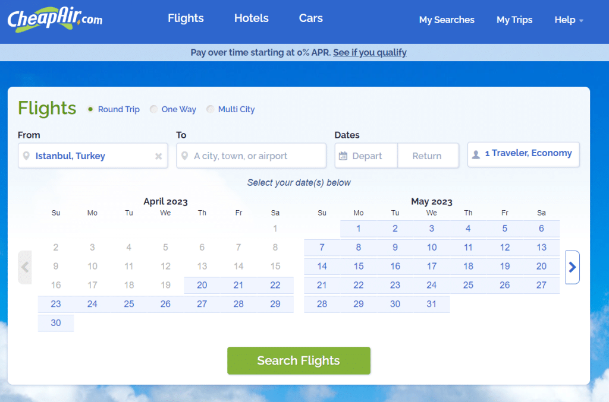
Task: Select May 2 in the calendar
Action: pyautogui.click(x=395, y=229)
